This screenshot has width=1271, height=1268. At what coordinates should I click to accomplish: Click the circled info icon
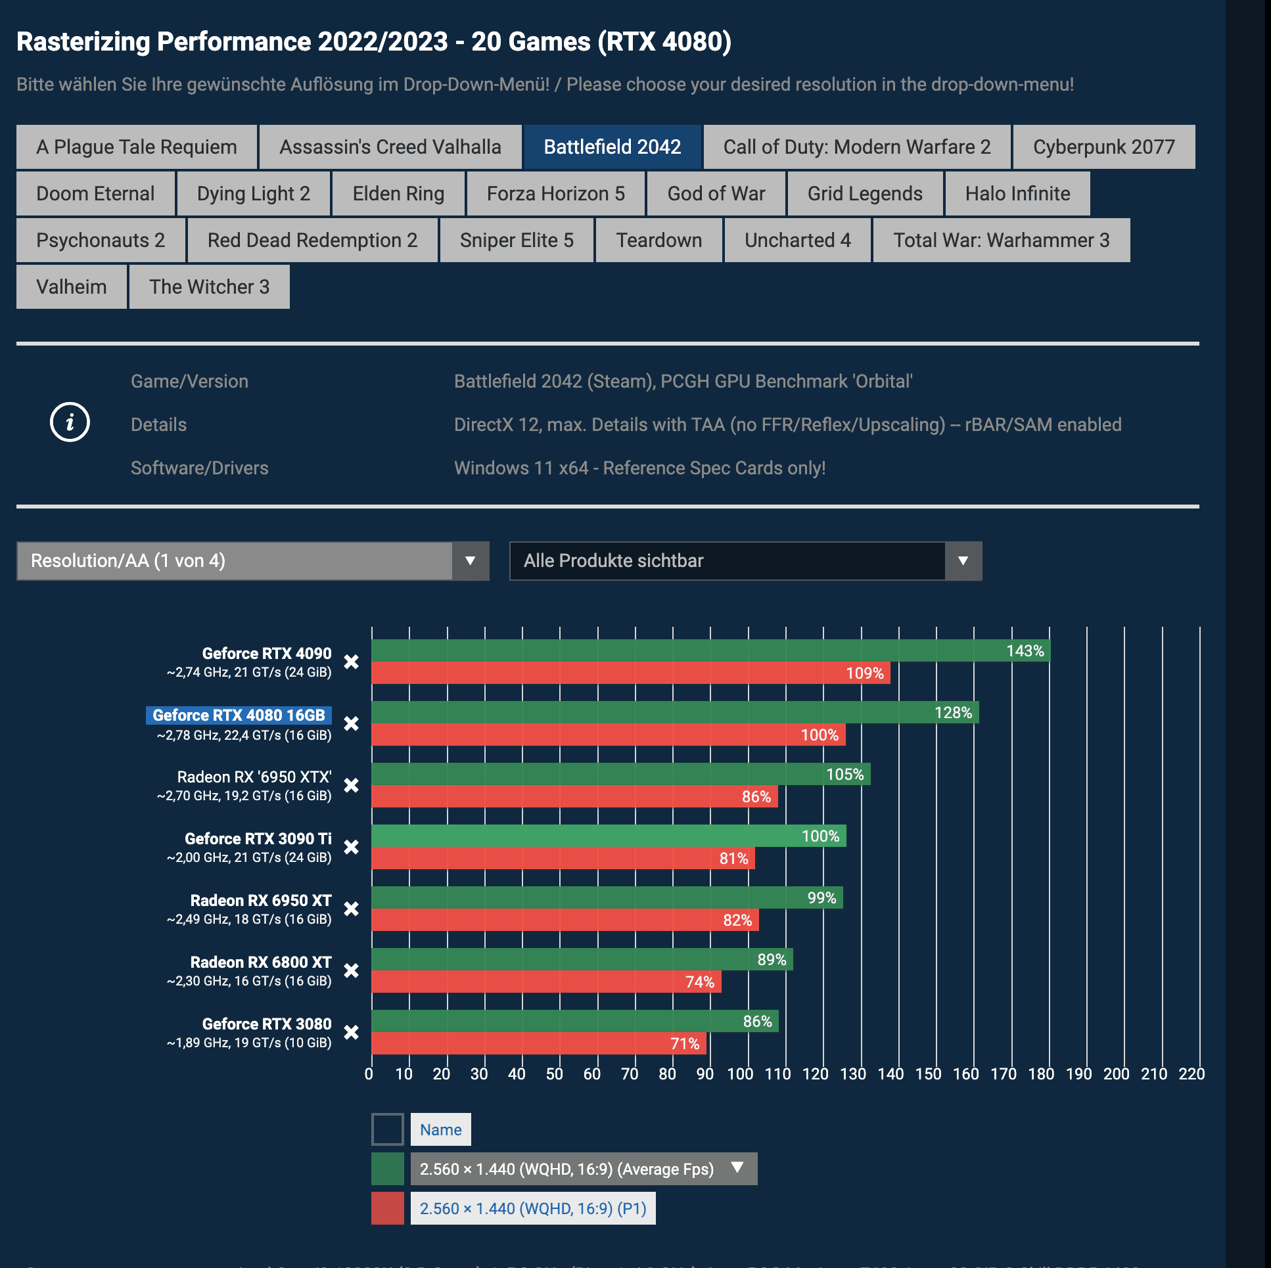tap(70, 422)
